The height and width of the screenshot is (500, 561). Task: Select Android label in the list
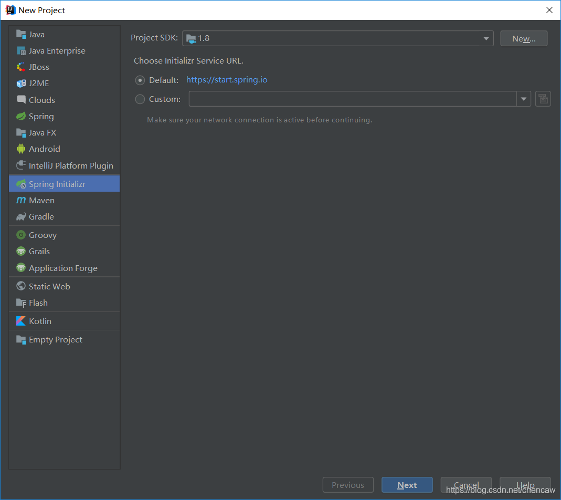point(45,149)
